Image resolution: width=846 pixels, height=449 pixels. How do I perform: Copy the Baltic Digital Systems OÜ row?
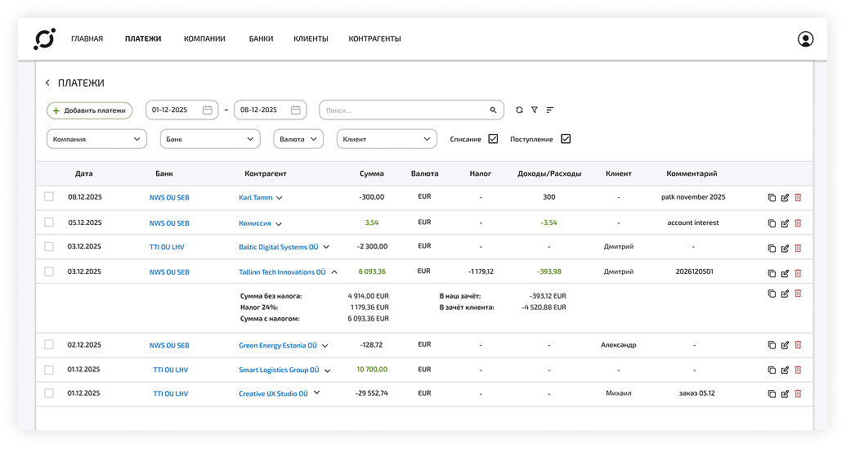point(772,249)
